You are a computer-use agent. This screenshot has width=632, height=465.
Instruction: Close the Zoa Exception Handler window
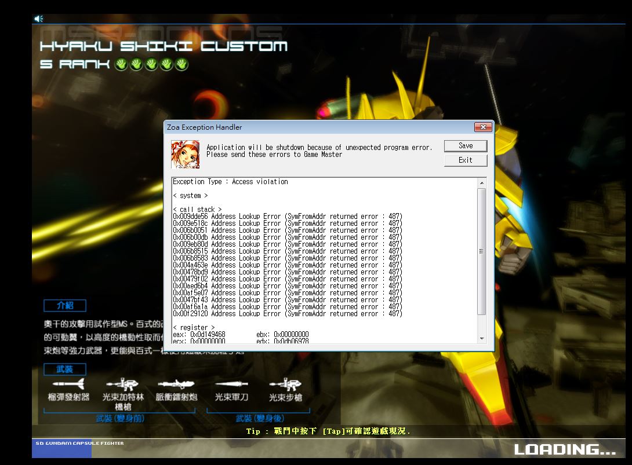483,127
